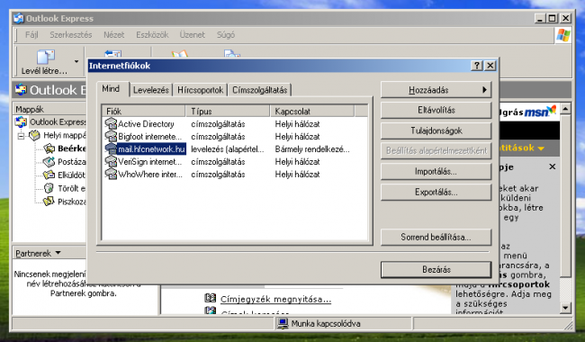Click the mail.hfcnetwork.hu account icon

click(x=111, y=148)
